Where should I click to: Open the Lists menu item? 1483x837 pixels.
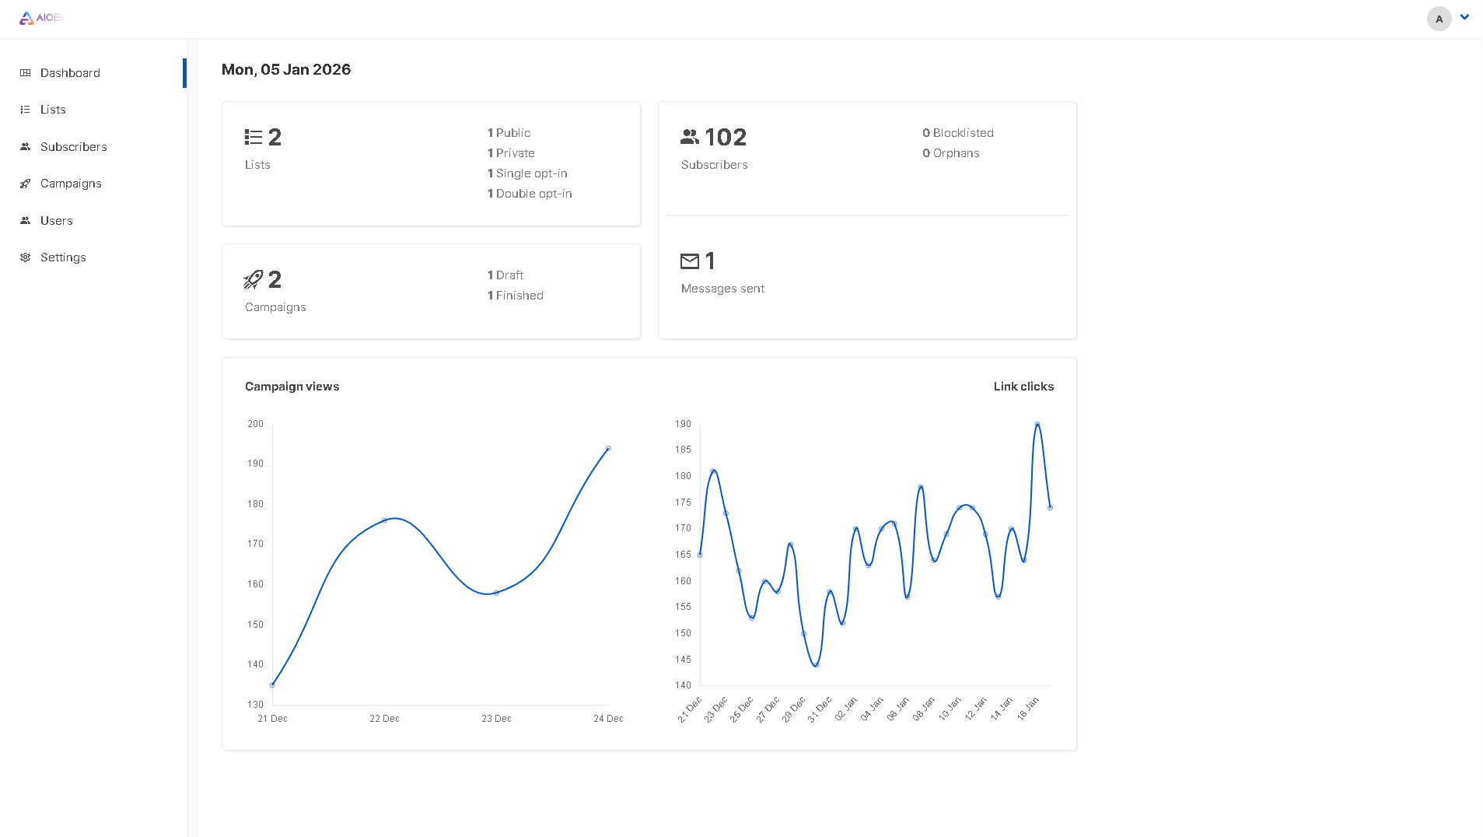53,110
